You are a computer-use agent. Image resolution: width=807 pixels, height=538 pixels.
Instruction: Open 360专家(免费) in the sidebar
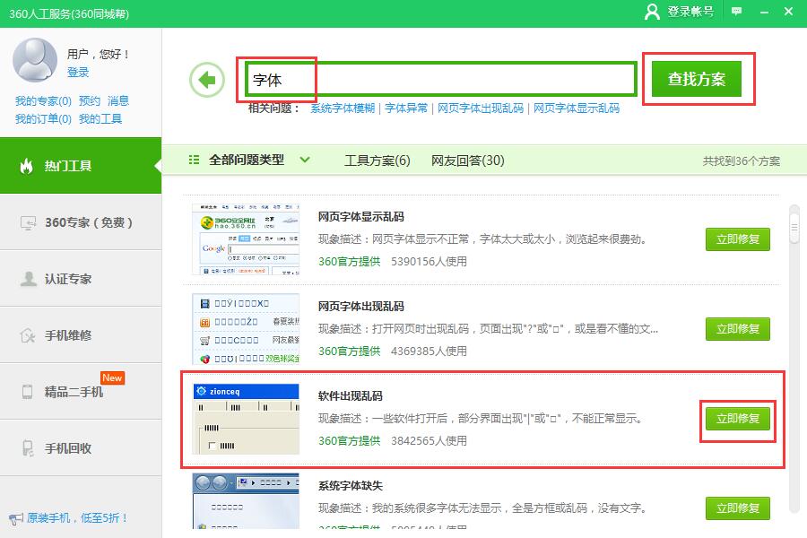tap(81, 222)
